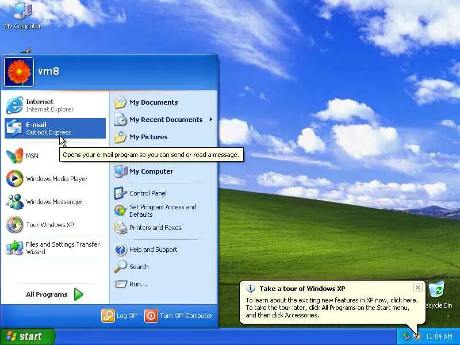Click the Log Off key icon
Screen dimensions: 460x345
(108, 316)
